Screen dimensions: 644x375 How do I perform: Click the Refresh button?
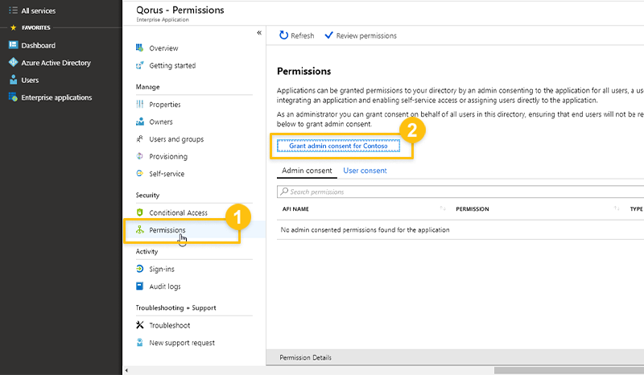296,36
